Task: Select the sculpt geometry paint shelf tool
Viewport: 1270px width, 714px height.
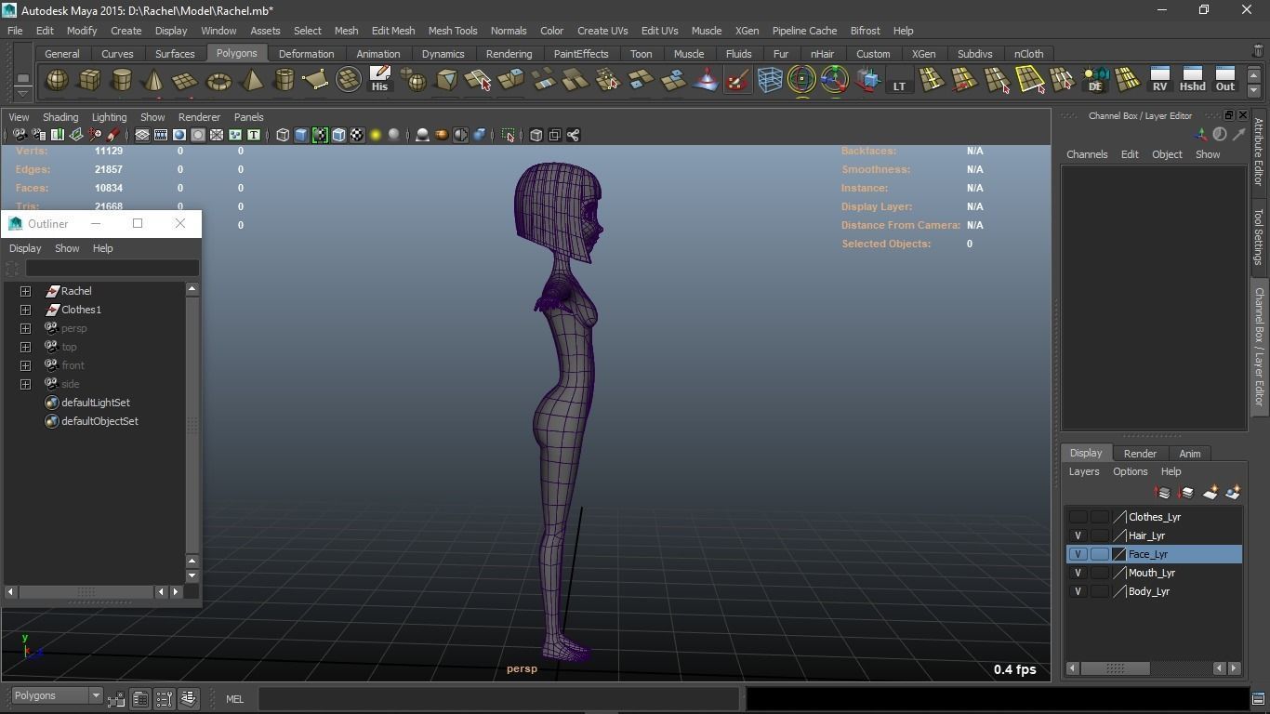Action: 737,81
